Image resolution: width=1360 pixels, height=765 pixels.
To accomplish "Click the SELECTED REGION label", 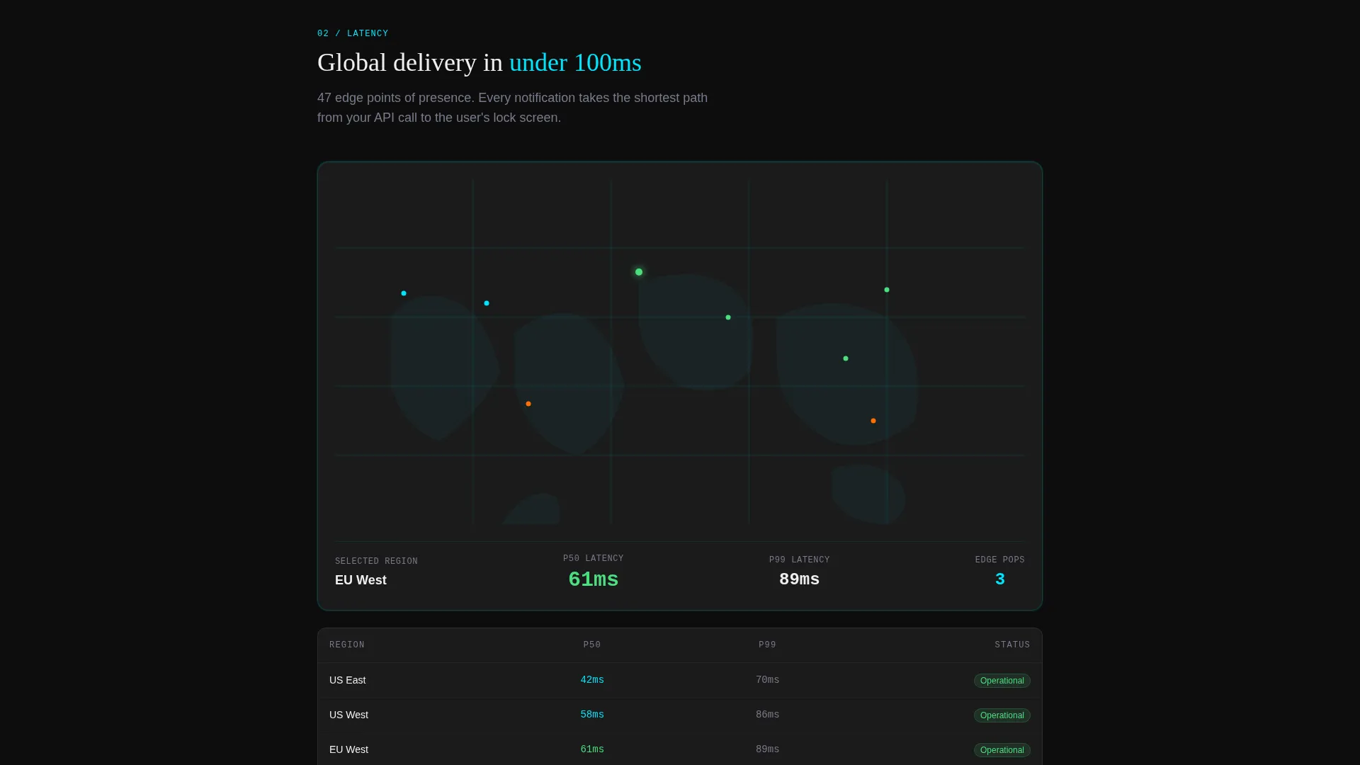I will (x=376, y=561).
